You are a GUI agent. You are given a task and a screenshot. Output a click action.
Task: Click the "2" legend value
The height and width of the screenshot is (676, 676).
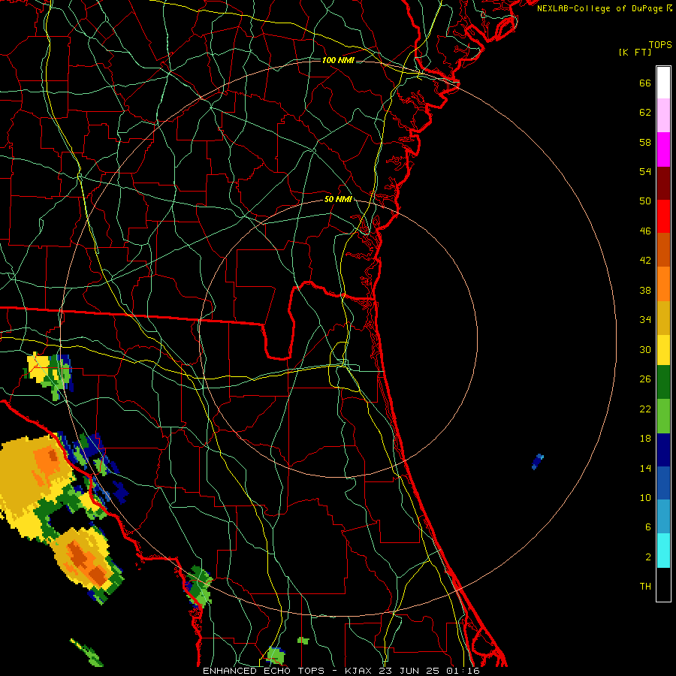click(x=648, y=557)
